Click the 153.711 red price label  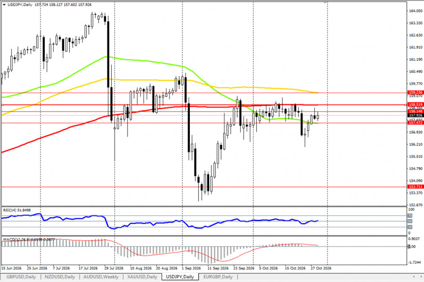(416, 186)
